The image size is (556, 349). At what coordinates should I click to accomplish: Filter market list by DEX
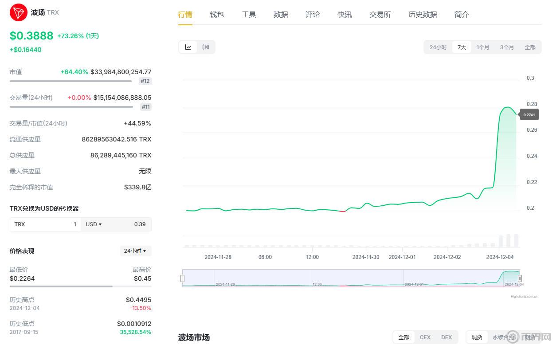446,337
